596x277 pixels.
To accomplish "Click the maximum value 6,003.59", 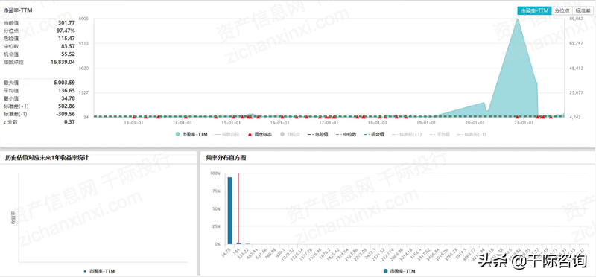I will click(64, 83).
